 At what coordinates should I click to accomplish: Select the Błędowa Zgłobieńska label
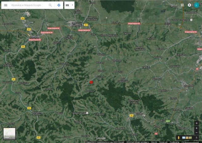[x=140, y=48]
